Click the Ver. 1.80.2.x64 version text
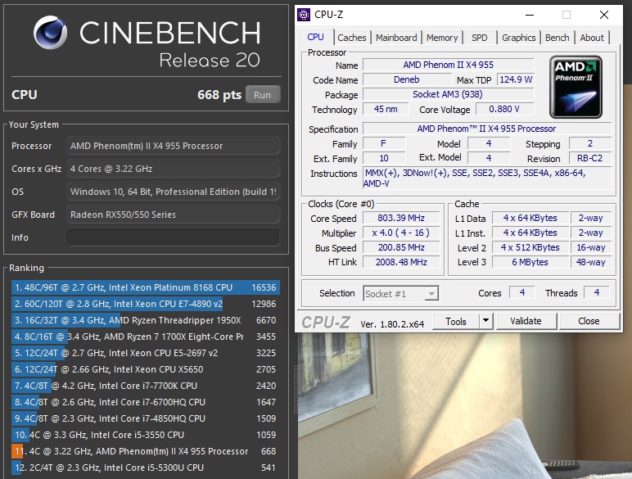The image size is (632, 479). pyautogui.click(x=392, y=323)
